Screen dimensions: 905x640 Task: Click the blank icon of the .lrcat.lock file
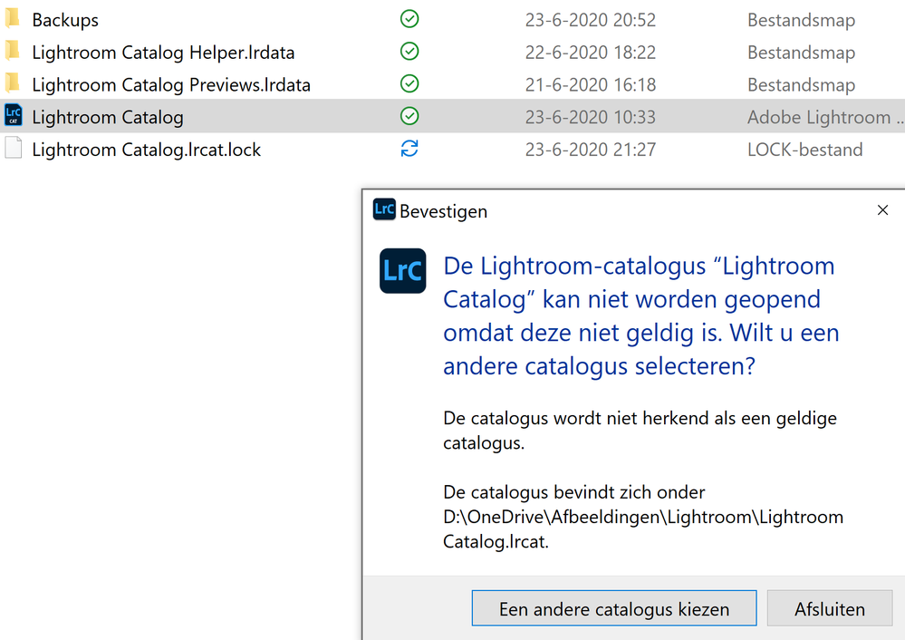14,148
